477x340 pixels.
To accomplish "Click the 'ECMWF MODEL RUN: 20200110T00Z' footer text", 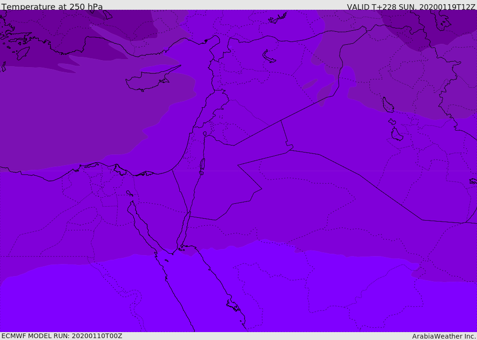I will pos(62,336).
